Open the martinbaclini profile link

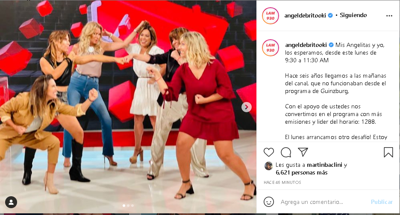pyautogui.click(x=324, y=165)
